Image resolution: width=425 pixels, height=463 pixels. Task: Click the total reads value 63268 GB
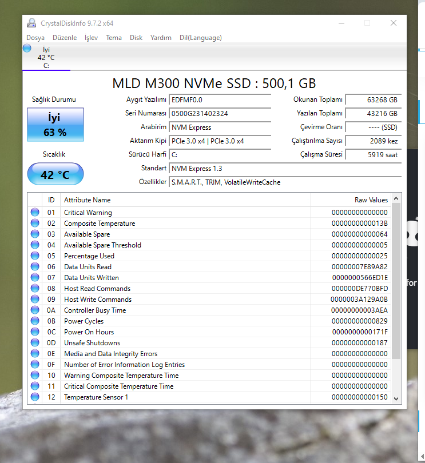pos(374,100)
